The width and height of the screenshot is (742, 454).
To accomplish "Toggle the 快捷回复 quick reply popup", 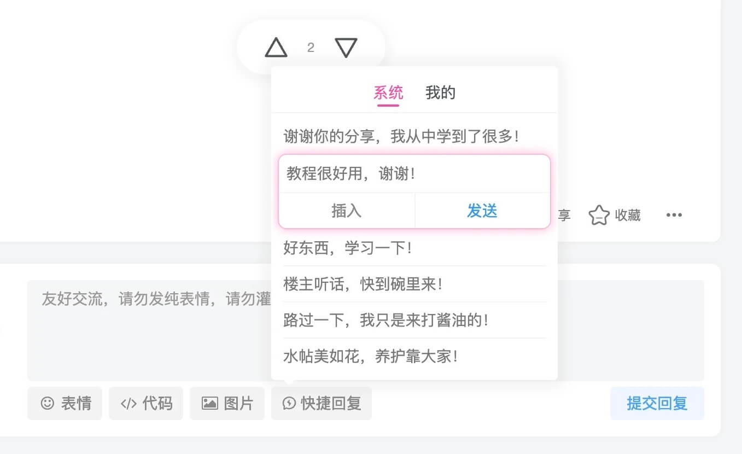I will pyautogui.click(x=322, y=404).
